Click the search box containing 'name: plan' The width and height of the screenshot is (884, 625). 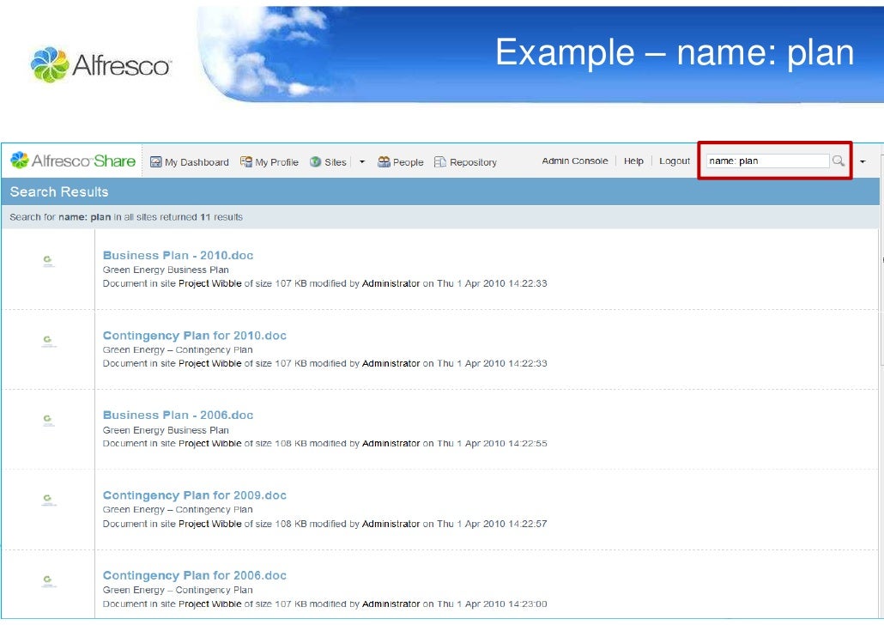point(768,161)
